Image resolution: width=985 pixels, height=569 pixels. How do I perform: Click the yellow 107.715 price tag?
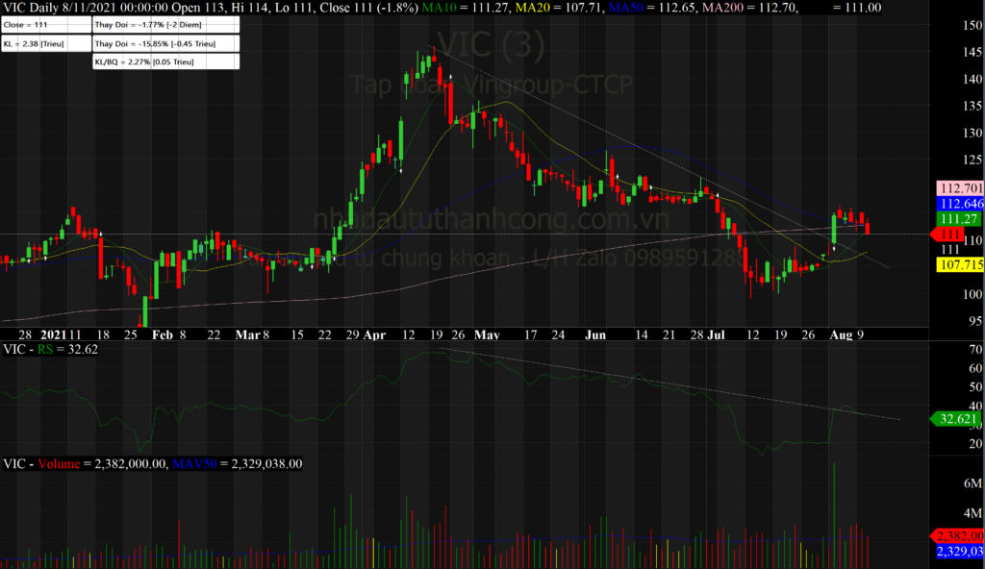click(960, 263)
